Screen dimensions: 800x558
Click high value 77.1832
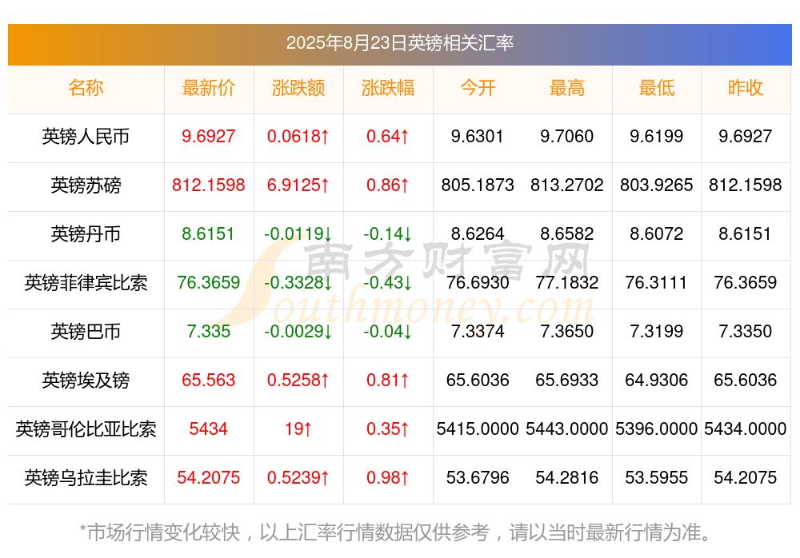pyautogui.click(x=567, y=282)
